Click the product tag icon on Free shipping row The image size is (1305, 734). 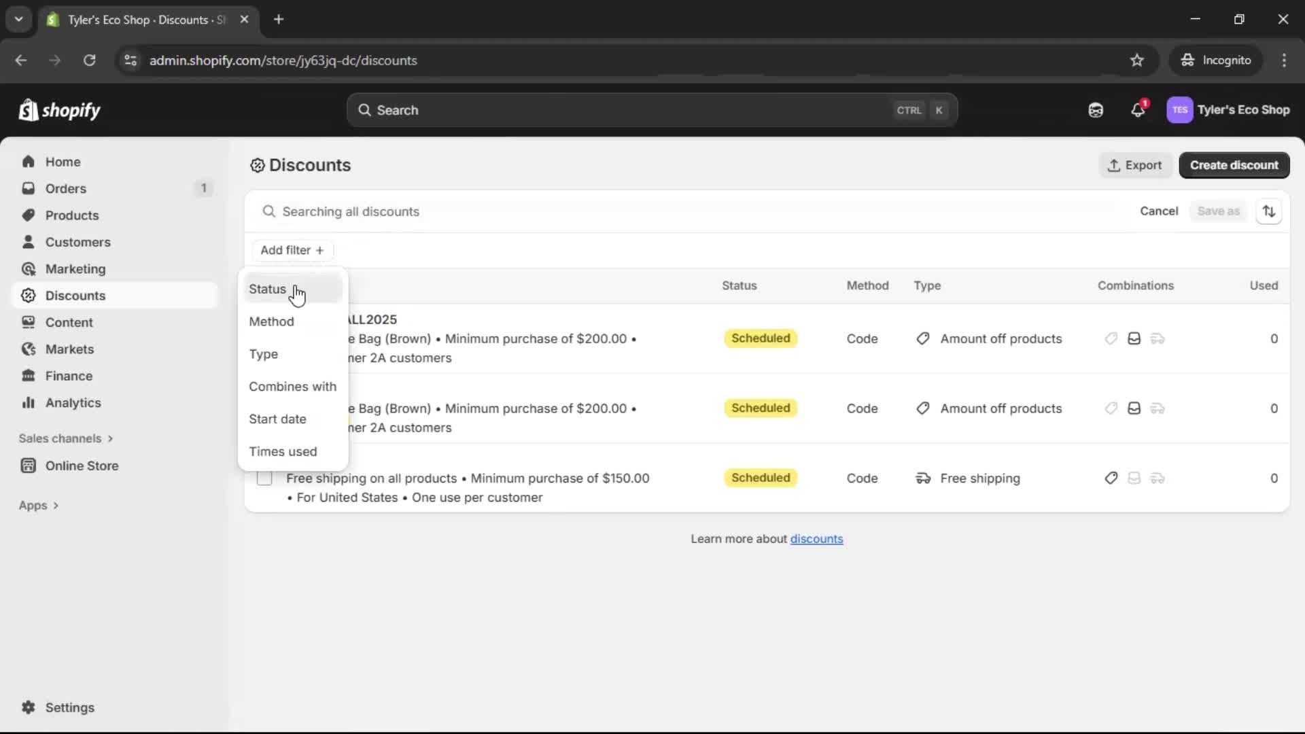pos(1111,478)
